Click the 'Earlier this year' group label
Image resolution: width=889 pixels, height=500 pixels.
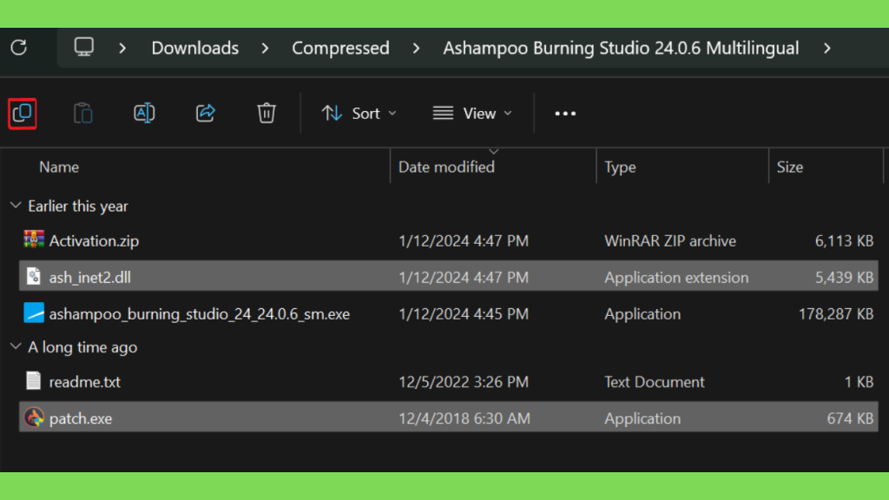click(78, 206)
